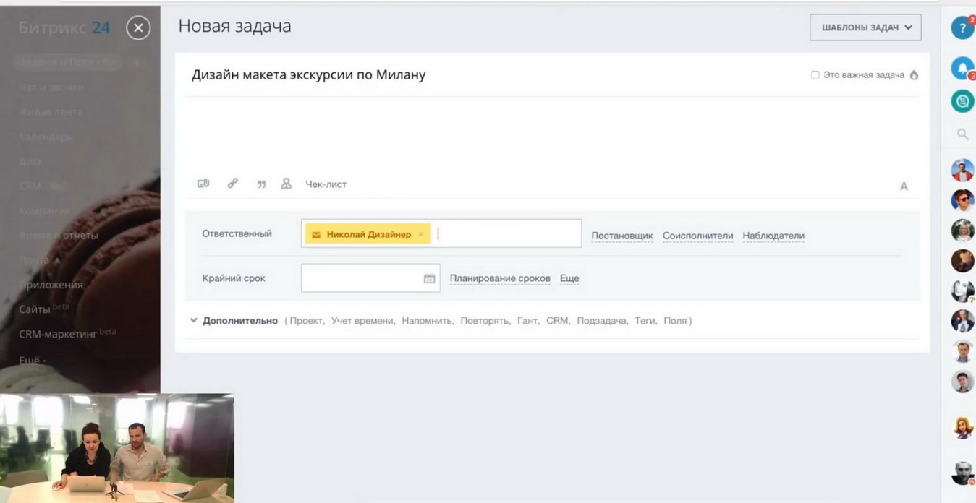Click the file attachment icon in editor toolbar
This screenshot has height=503, width=976.
(x=203, y=184)
